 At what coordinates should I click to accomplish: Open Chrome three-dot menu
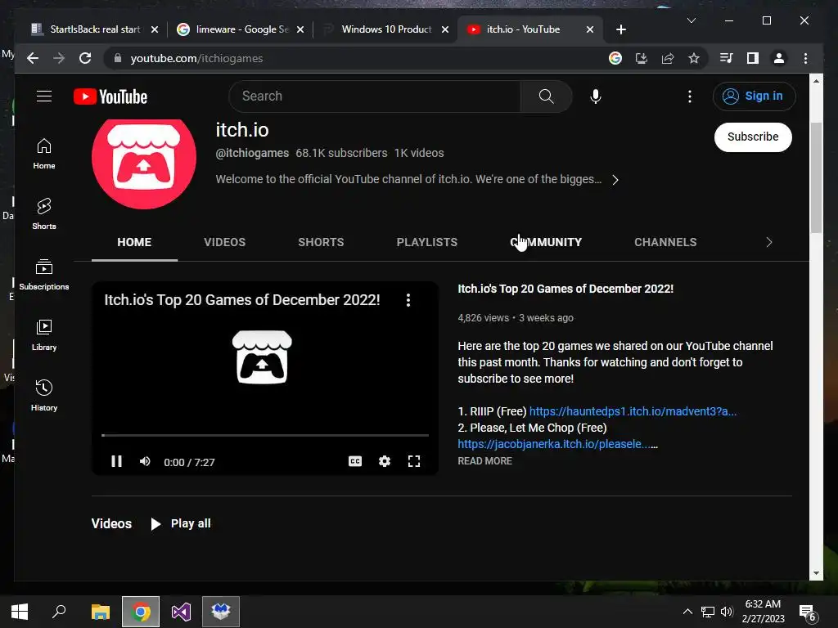point(805,58)
